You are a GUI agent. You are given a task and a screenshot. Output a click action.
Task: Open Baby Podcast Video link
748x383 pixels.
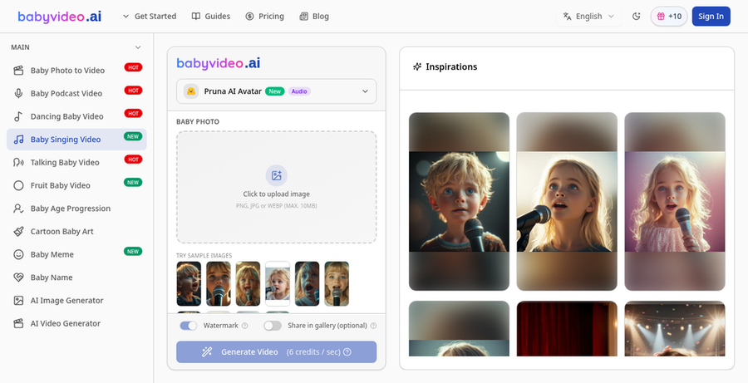pyautogui.click(x=76, y=94)
